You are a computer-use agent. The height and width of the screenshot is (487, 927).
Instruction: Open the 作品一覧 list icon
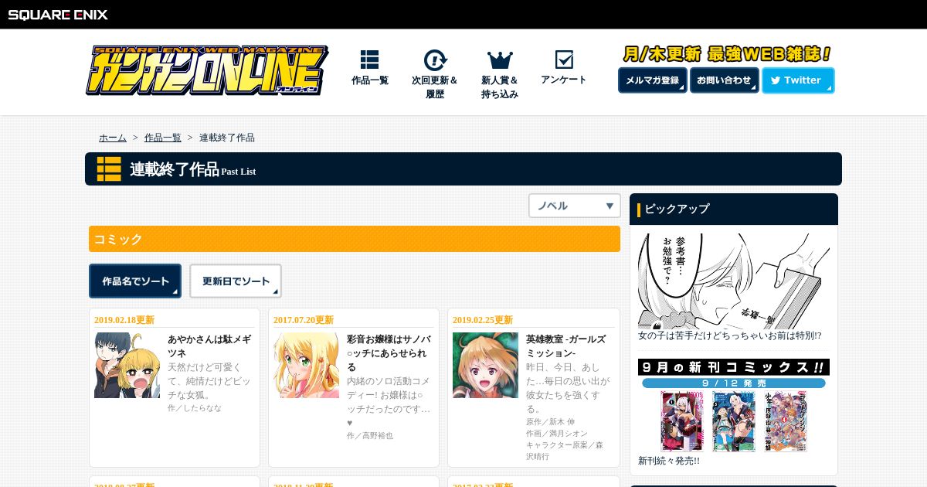click(x=369, y=60)
